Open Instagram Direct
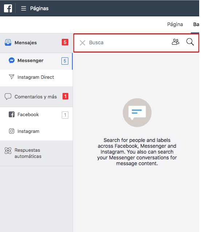The height and width of the screenshot is (232, 201). coord(36,78)
